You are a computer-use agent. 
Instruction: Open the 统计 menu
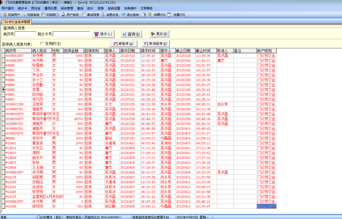(90, 8)
